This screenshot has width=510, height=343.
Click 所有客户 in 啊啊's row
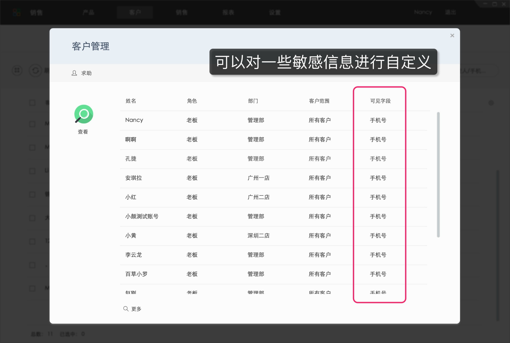tap(320, 139)
